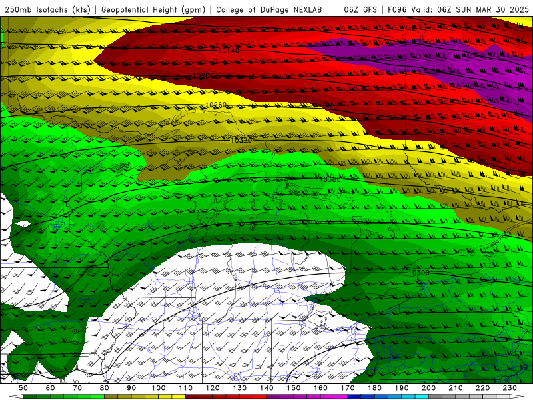Screen dimensions: 533x400
Task: Click the 10500 height contour label
Action: click(419, 273)
